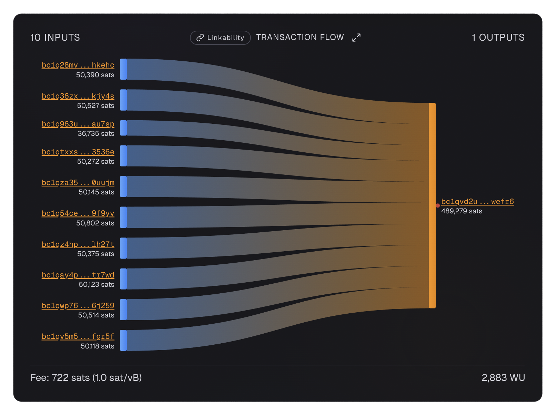Click the fee summary text at the bottom
The width and height of the screenshot is (557, 415).
[87, 377]
